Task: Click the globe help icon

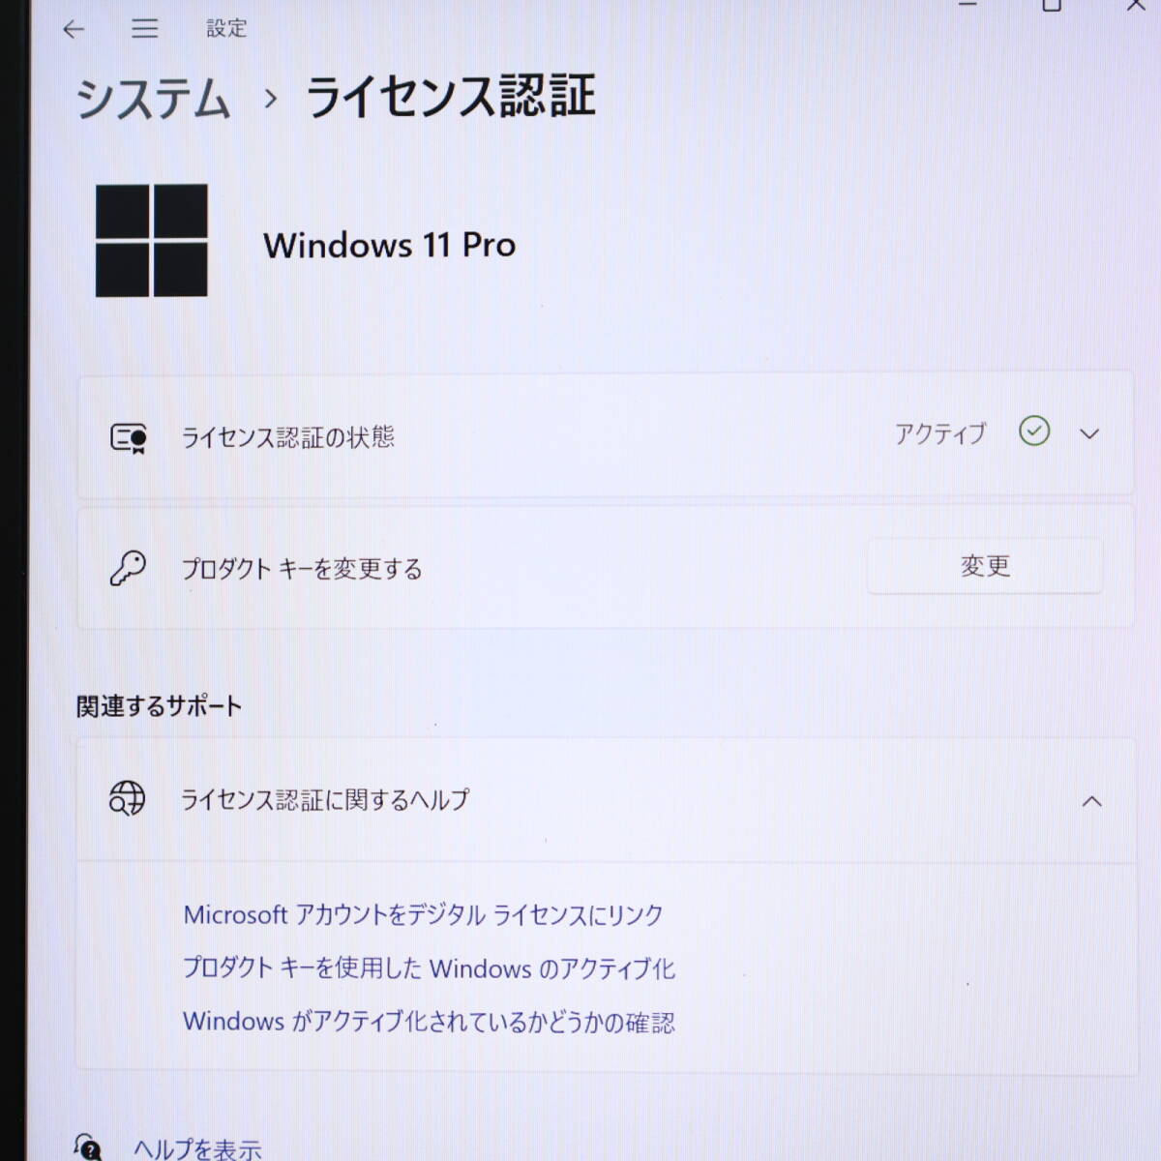Action: pos(127,799)
